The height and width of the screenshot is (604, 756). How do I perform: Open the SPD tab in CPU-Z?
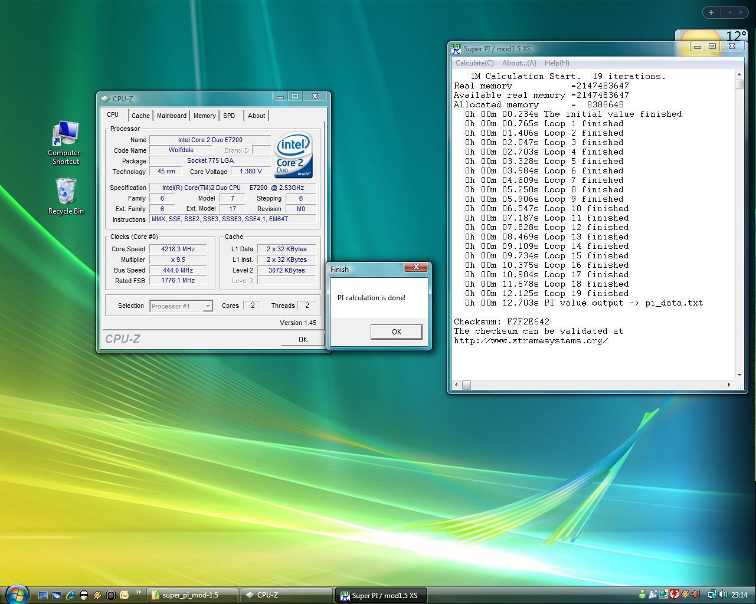pyautogui.click(x=229, y=116)
